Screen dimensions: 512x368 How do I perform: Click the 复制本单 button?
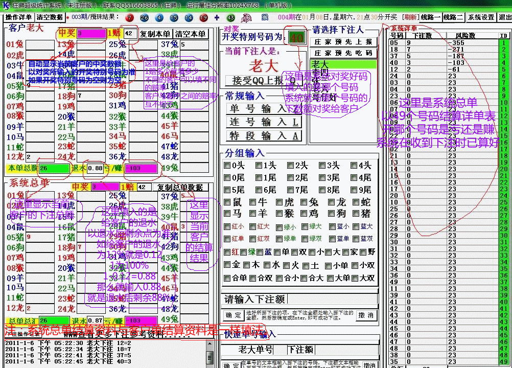coord(155,34)
